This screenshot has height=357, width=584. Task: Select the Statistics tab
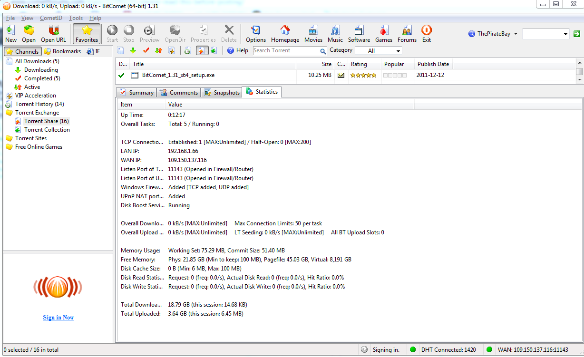[262, 92]
